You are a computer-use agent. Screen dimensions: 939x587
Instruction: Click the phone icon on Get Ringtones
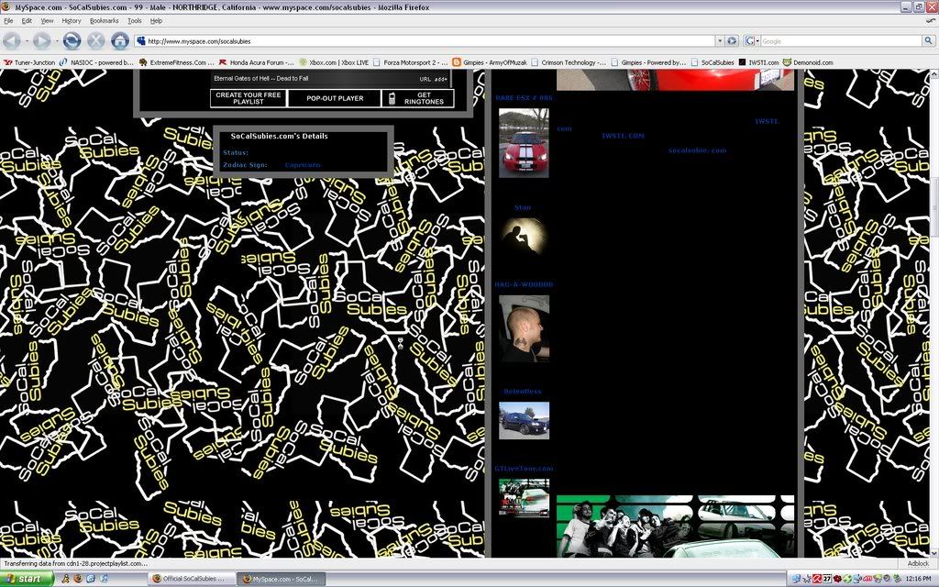tap(392, 99)
